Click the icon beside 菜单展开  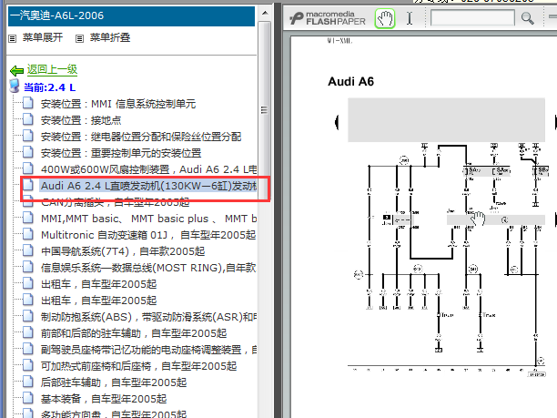tap(13, 38)
